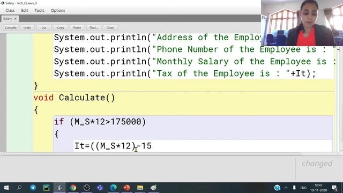Click the 'if (M_S*12>175000)' line
343x193 pixels.
(100, 122)
